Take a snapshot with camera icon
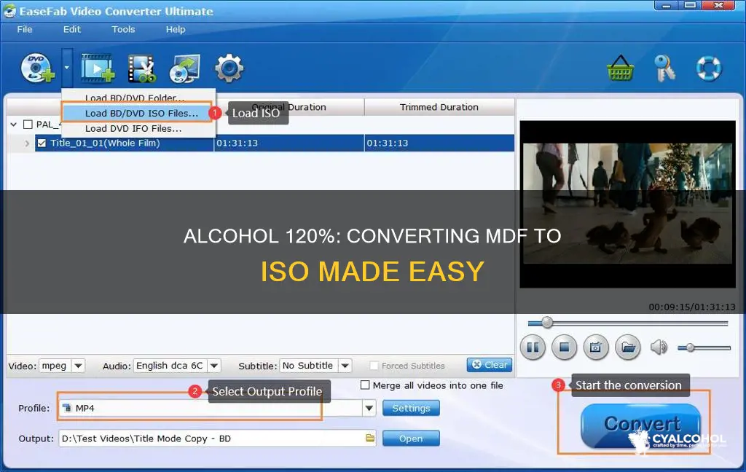 [x=596, y=347]
